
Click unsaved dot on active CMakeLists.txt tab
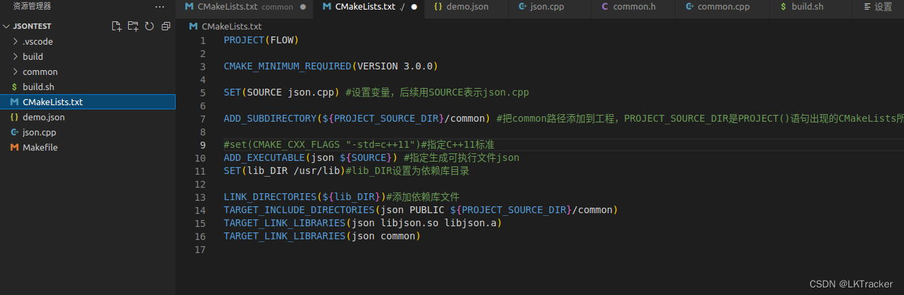[414, 7]
